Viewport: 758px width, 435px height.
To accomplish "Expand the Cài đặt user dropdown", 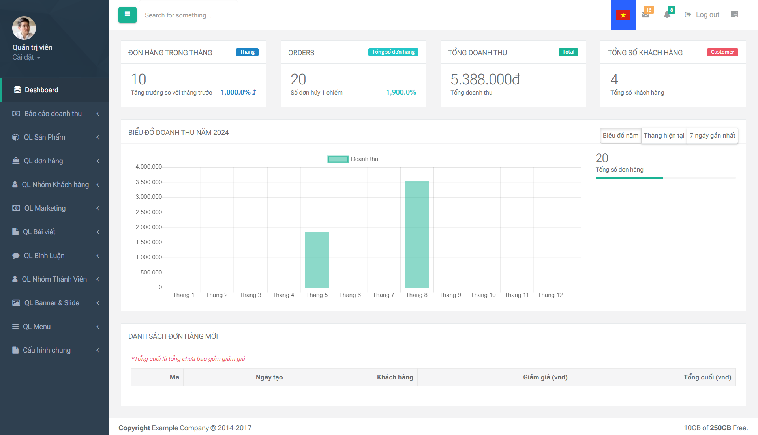I will click(x=26, y=57).
